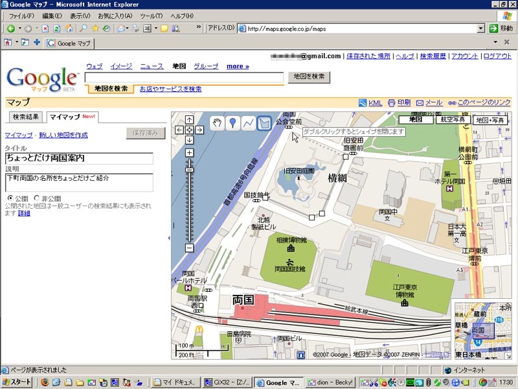Pan the map left with arrow button
This screenshot has width=518, height=389.
tap(179, 130)
